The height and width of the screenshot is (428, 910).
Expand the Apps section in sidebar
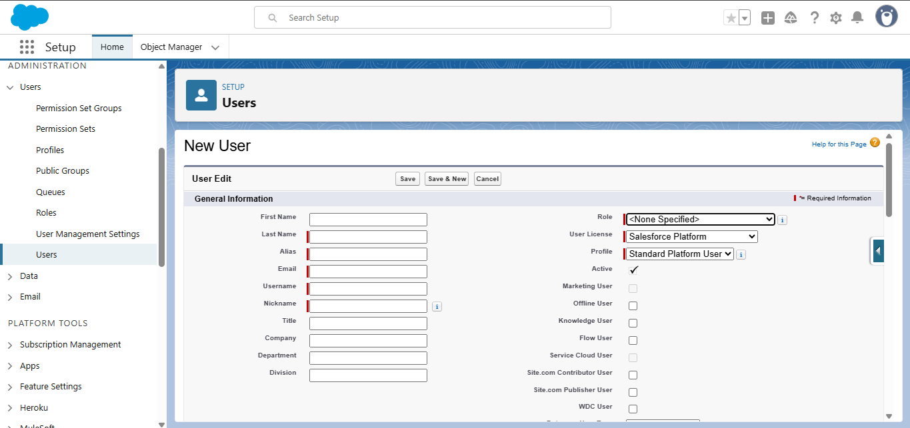click(x=10, y=366)
